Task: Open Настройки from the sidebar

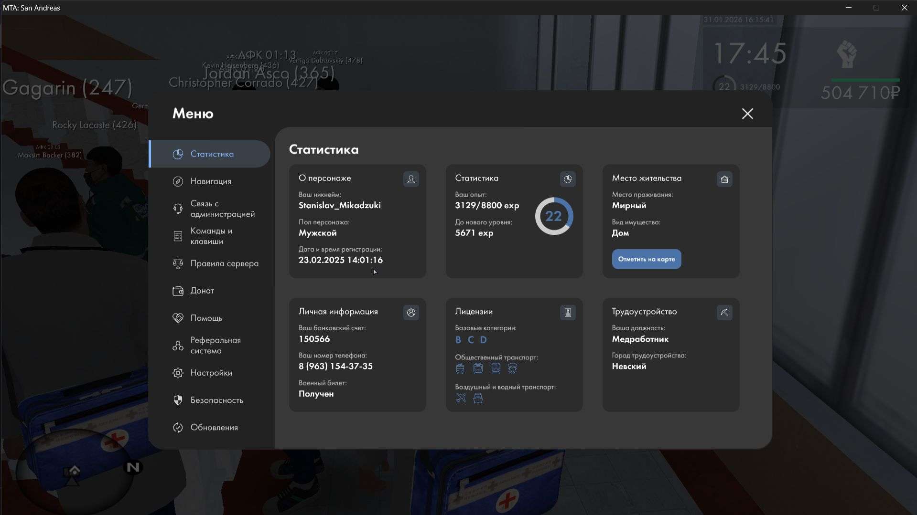Action: (211, 373)
